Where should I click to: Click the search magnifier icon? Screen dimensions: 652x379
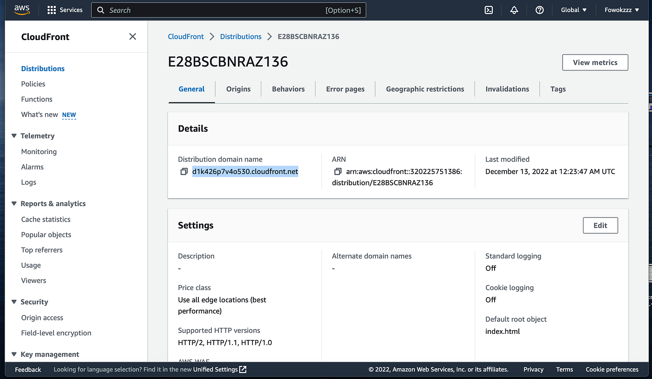click(x=101, y=10)
